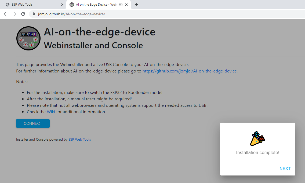Open the GitHub AI-on-the-edge-device repository link

(x=190, y=71)
